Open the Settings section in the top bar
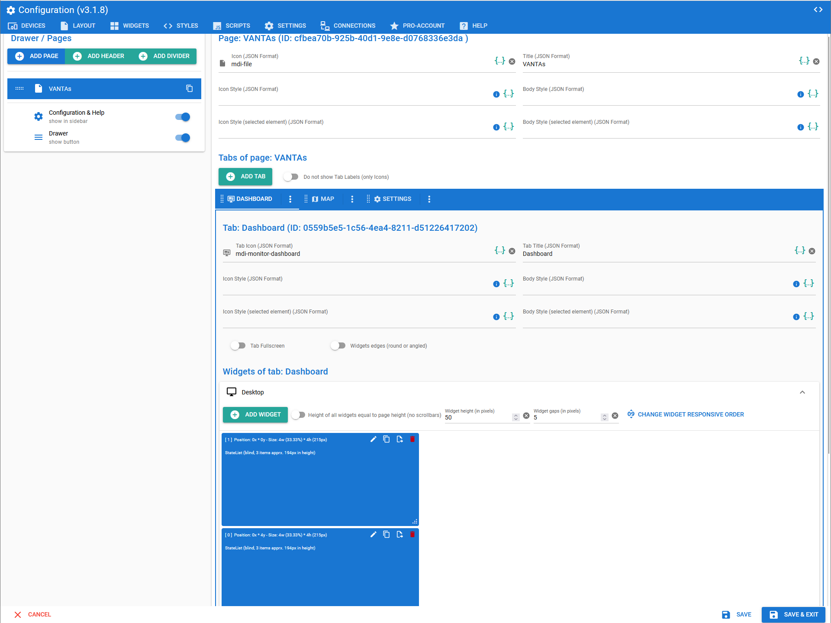The width and height of the screenshot is (831, 623). [x=286, y=26]
